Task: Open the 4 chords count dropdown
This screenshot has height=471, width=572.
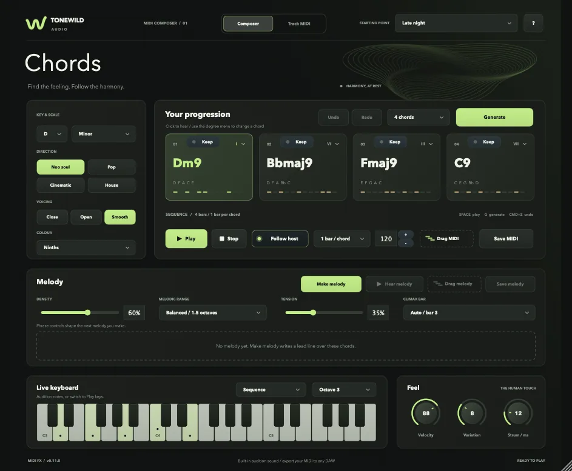Action: pyautogui.click(x=419, y=117)
